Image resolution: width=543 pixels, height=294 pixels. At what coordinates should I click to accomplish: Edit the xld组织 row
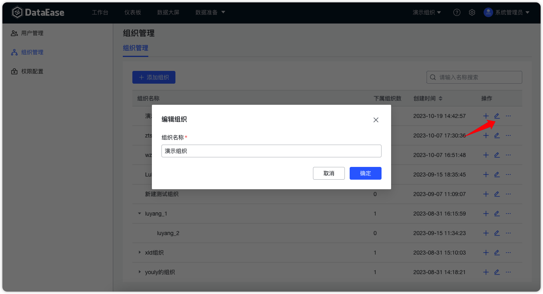(497, 253)
